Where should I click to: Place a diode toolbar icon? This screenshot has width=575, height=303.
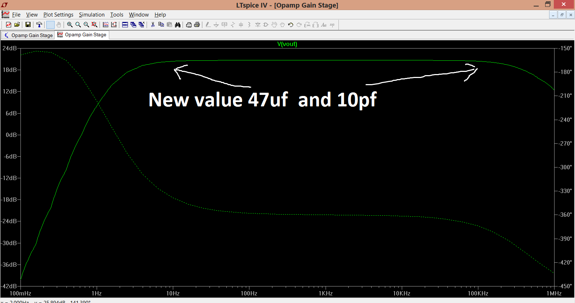[x=258, y=24]
